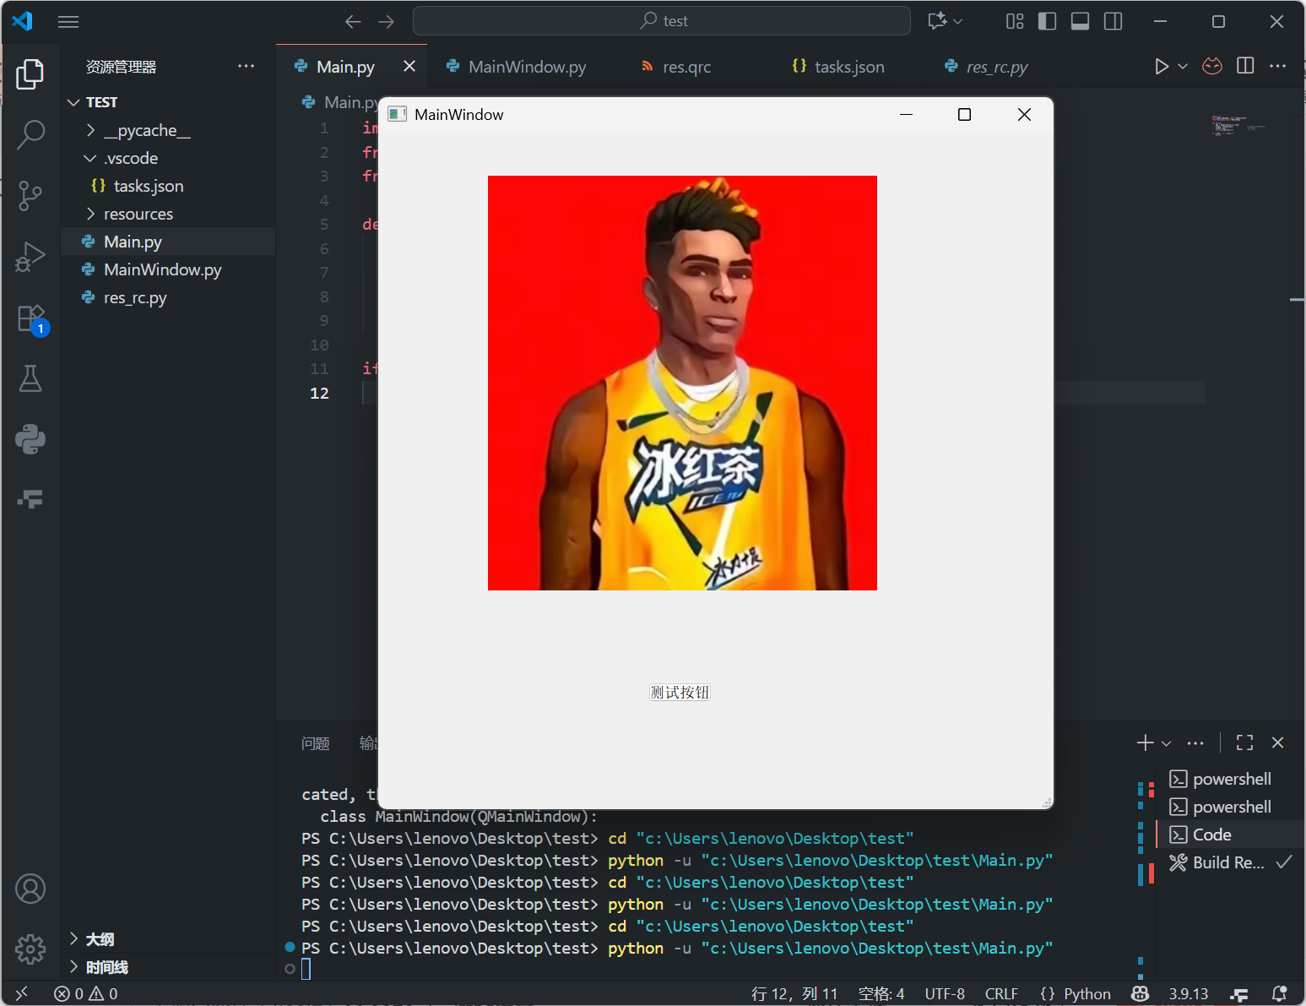
Task: Toggle the primary side bar
Action: click(1047, 21)
